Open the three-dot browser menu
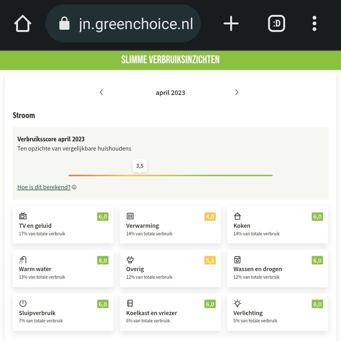This screenshot has width=341, height=341. click(x=314, y=23)
